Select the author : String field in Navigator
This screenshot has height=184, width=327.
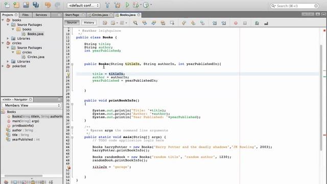[x=22, y=130]
